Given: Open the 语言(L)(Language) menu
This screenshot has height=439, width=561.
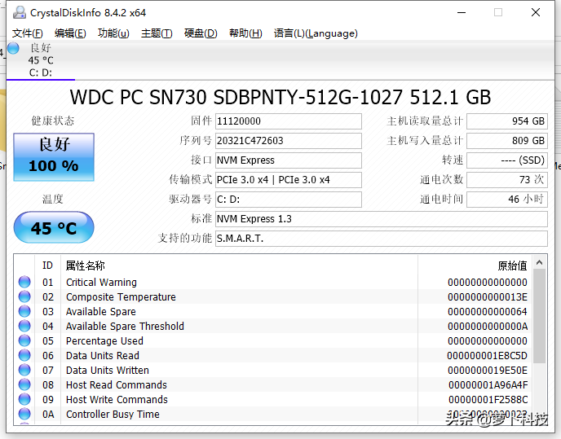Looking at the screenshot, I should 316,33.
